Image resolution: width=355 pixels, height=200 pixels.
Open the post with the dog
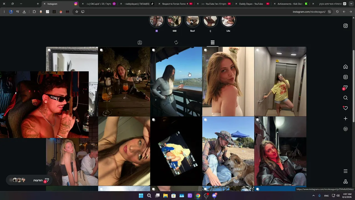228,151
